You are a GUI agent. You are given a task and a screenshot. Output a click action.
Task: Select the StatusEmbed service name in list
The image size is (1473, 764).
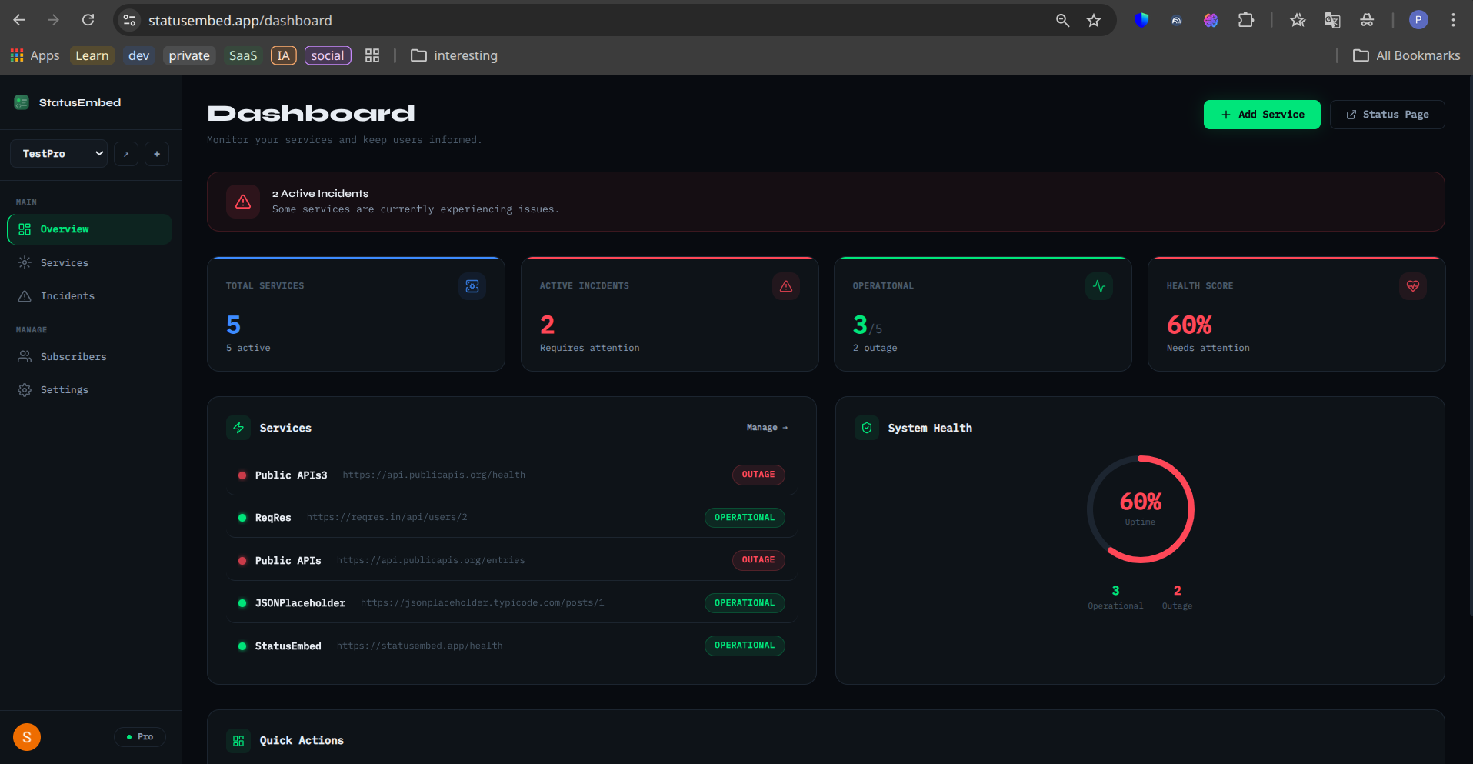coord(288,646)
